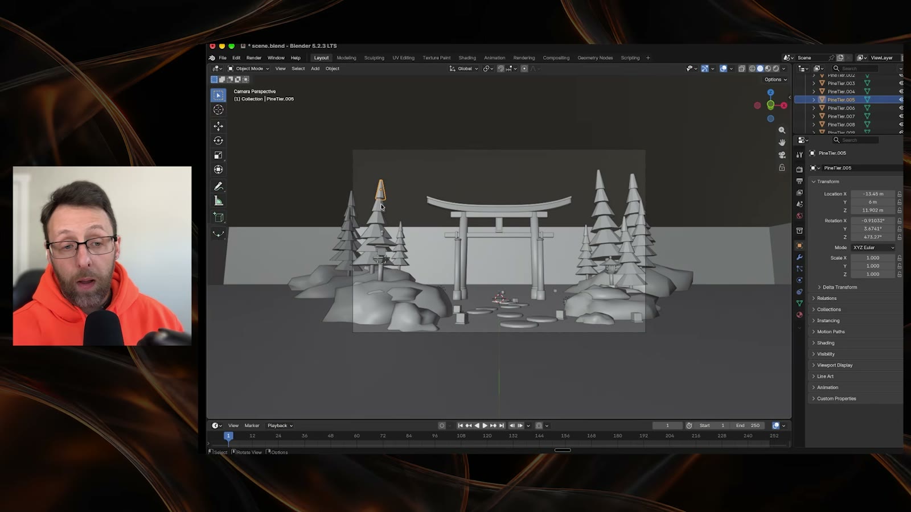Select the Move tool in the viewport toolbar
This screenshot has height=512, width=911.
[x=218, y=126]
